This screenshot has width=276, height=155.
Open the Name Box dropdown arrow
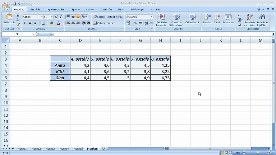[34, 34]
